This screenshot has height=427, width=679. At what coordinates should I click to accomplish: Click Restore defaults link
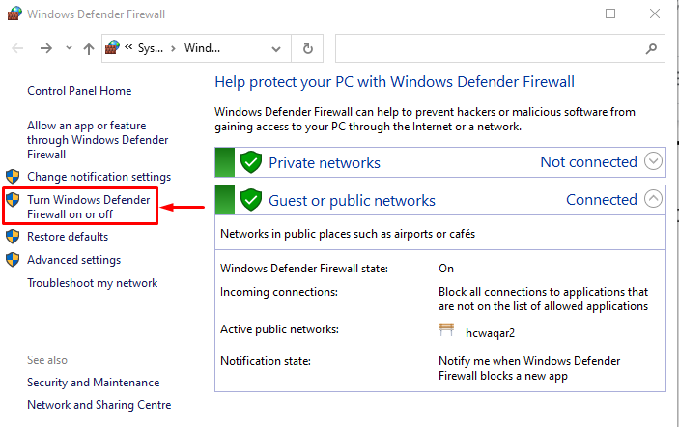tap(68, 237)
